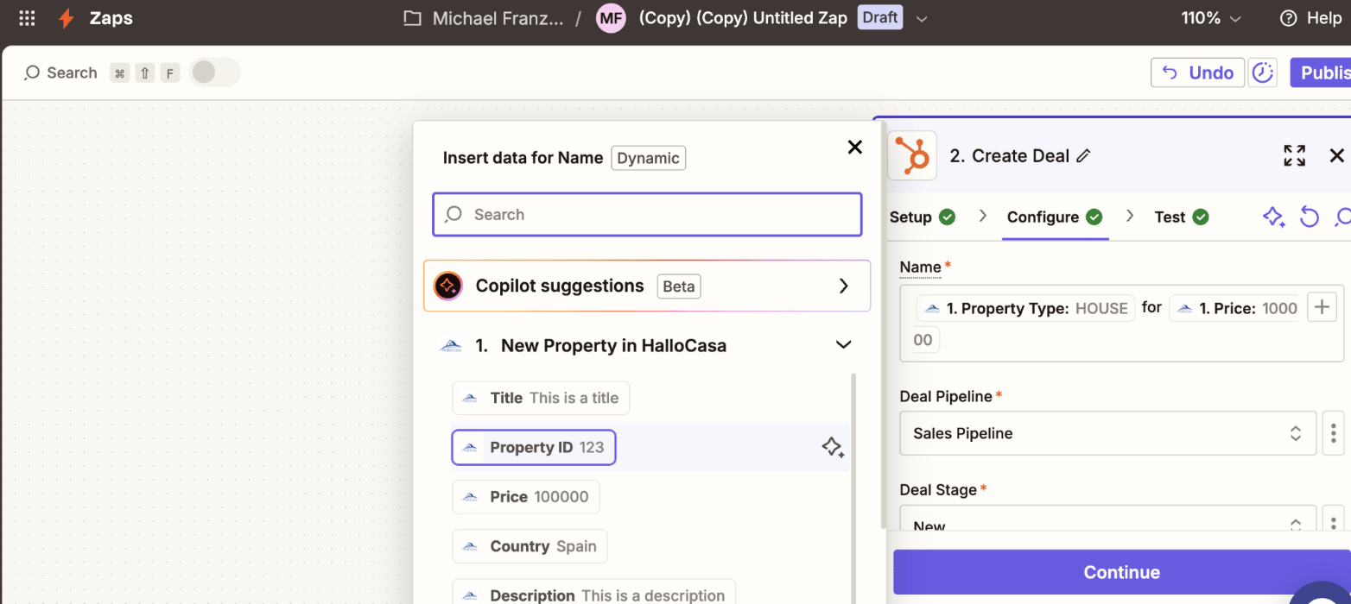Screen dimensions: 1351x604
Task: Click the plus button in Name field
Action: click(x=1322, y=307)
